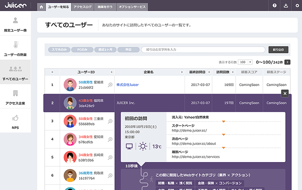Switch to the アクセスログ tab
This screenshot has width=302, height=190.
click(x=82, y=7)
